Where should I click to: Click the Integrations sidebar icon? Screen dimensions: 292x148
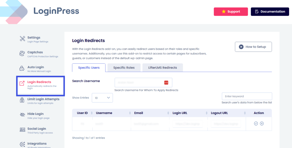22,144
